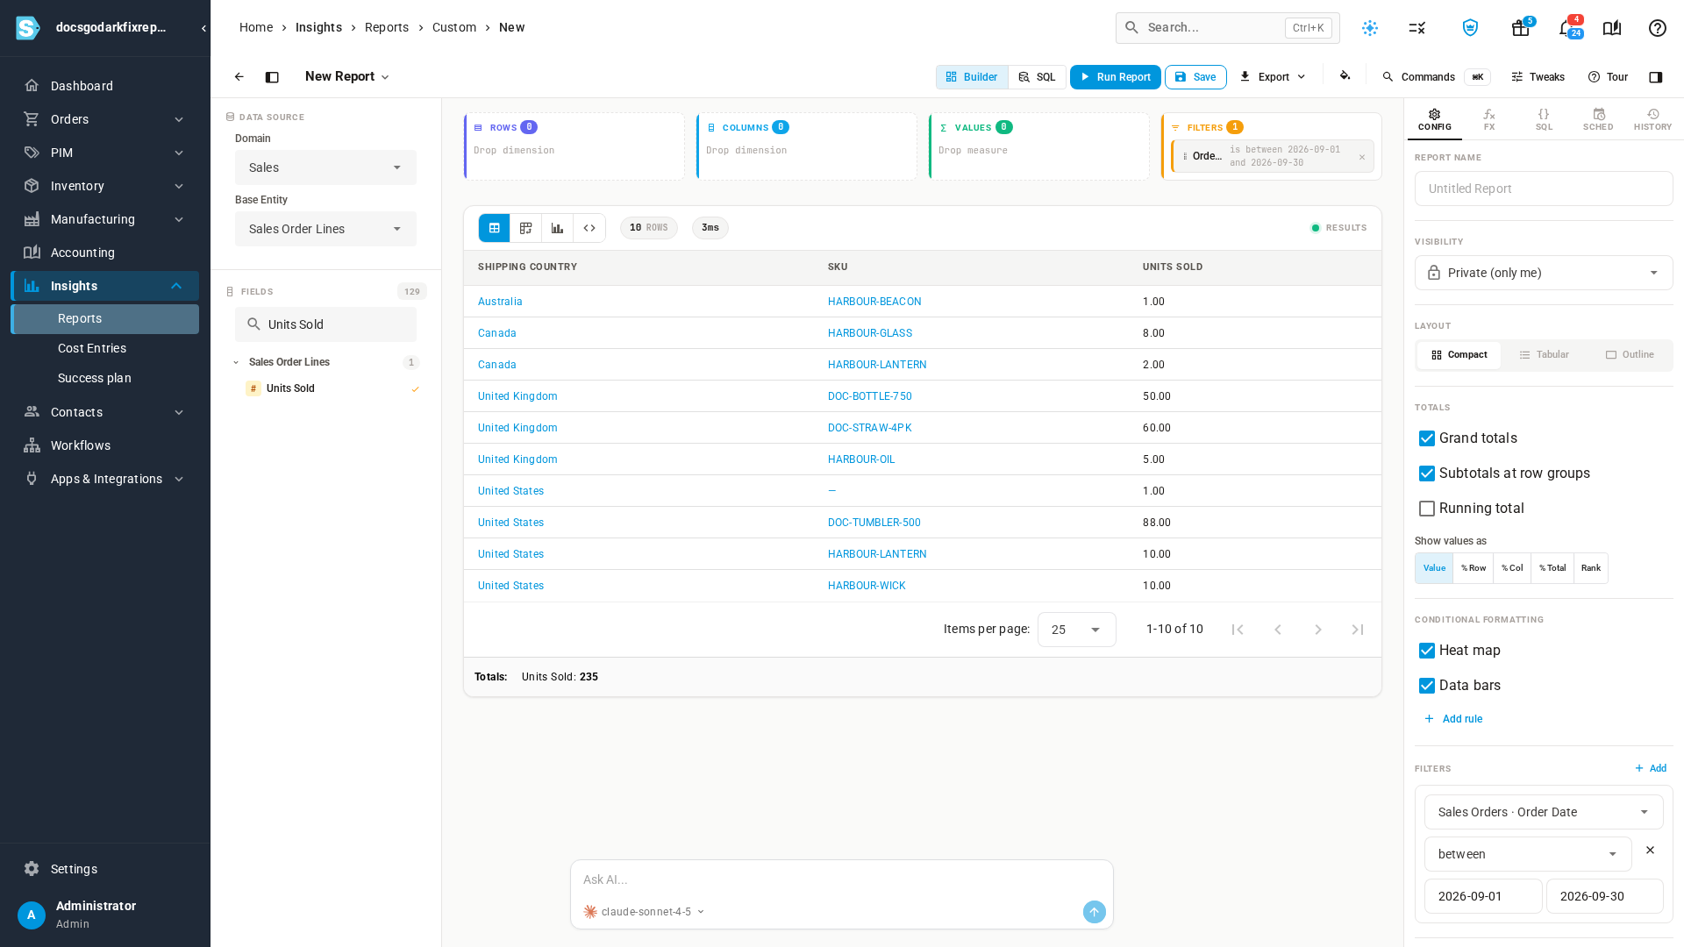
Task: Open the FX tab in config panel
Action: click(1489, 119)
